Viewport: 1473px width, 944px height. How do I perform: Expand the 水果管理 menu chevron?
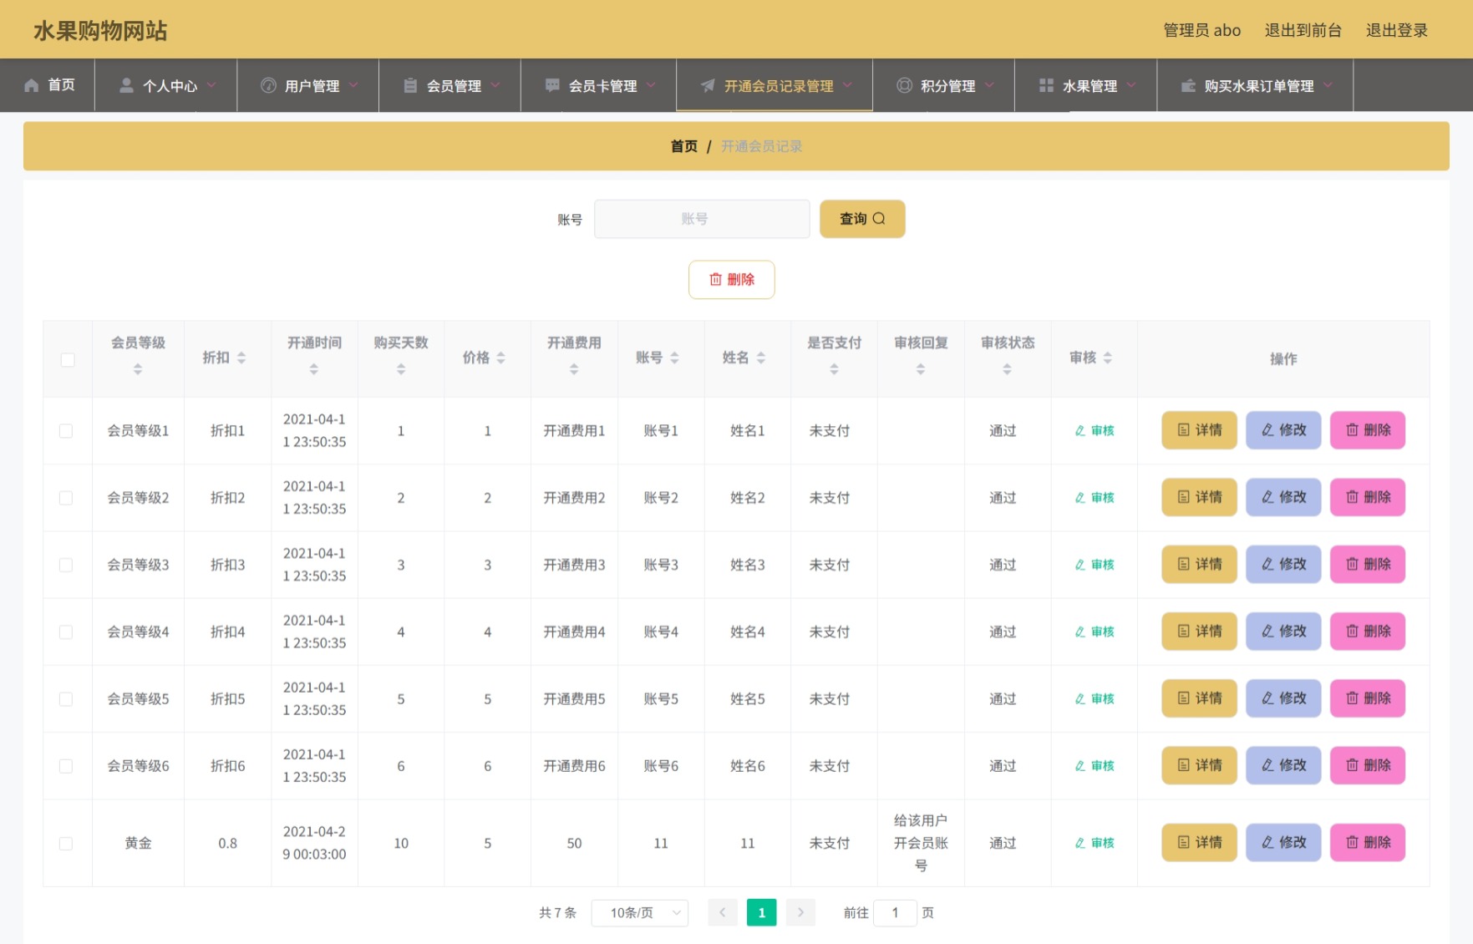coord(1131,85)
